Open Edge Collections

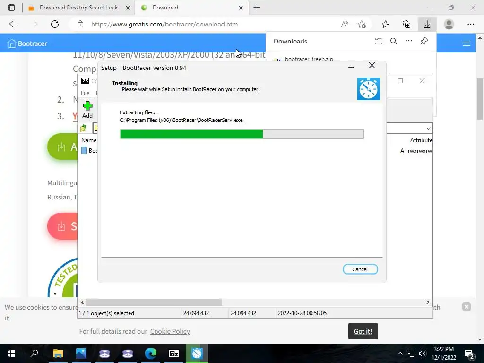[406, 24]
